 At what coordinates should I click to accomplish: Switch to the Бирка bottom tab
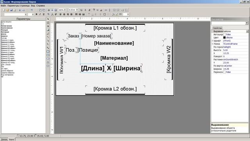(12, 139)
